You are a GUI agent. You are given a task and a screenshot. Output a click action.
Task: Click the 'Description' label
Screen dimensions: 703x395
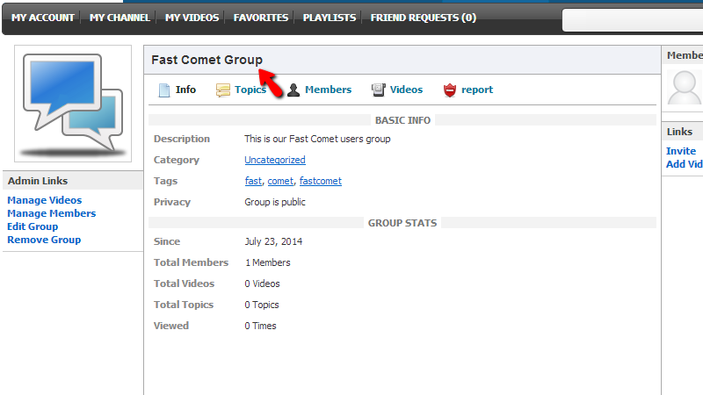point(182,139)
